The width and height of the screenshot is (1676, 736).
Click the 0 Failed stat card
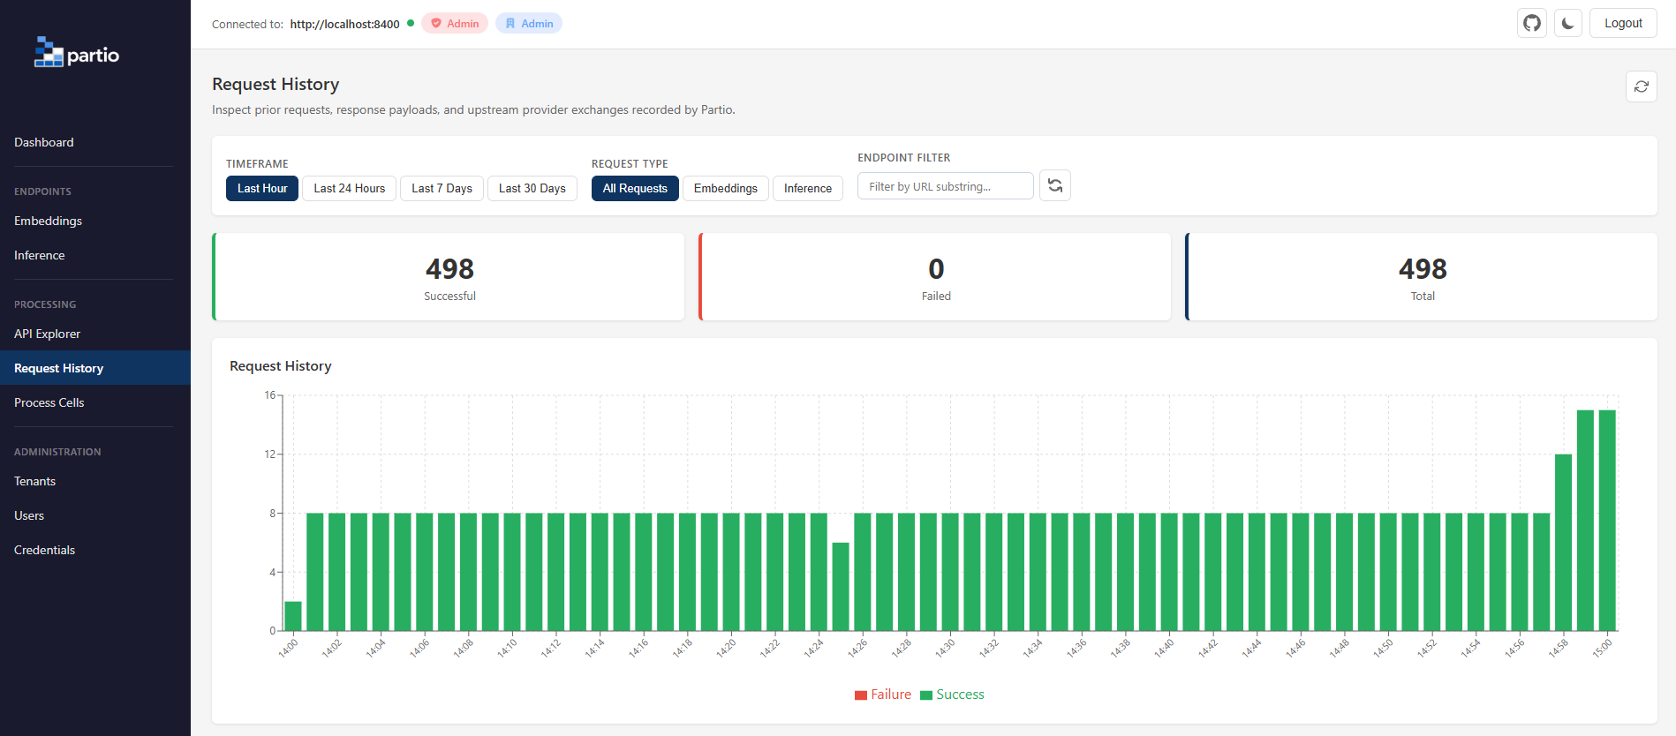(x=935, y=276)
